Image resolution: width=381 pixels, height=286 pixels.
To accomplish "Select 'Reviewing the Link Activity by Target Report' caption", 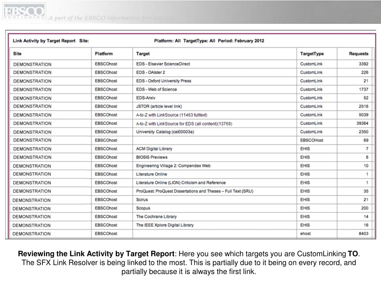I will click(96, 254).
